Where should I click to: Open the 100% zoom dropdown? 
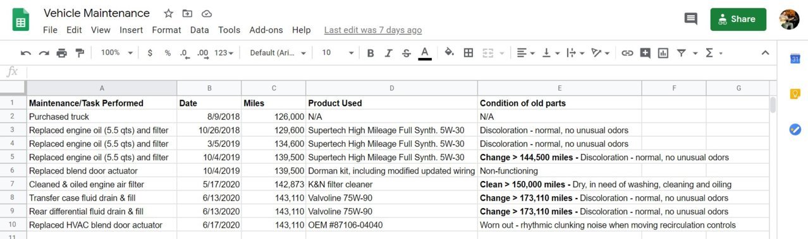[117, 53]
